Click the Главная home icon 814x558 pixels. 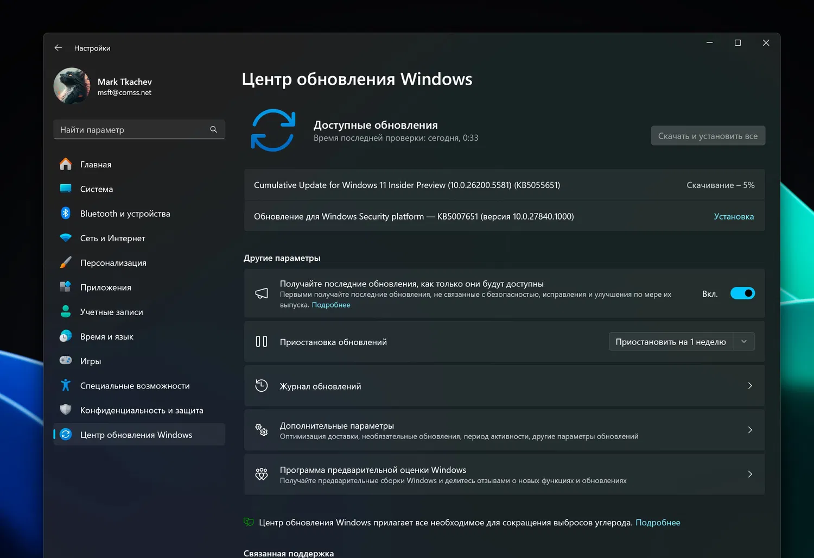(x=66, y=164)
